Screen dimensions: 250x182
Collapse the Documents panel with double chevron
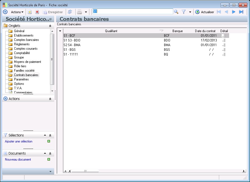point(50,153)
